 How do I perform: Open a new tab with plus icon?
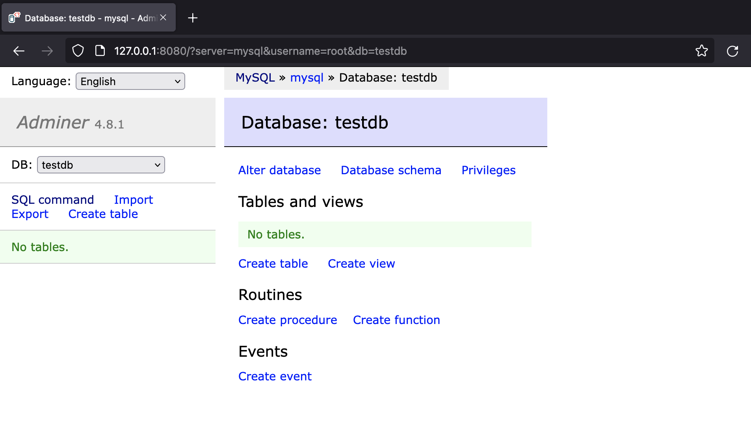pos(193,18)
